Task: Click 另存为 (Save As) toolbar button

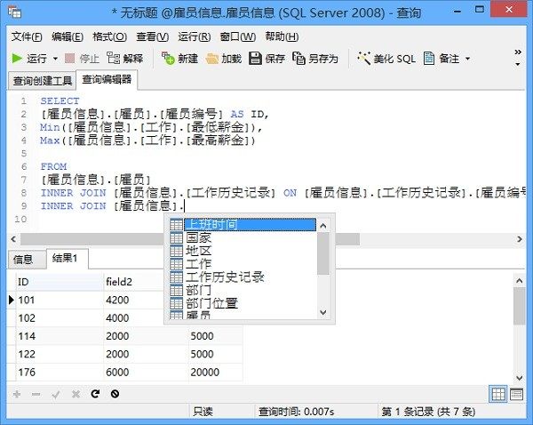Action: 315,59
